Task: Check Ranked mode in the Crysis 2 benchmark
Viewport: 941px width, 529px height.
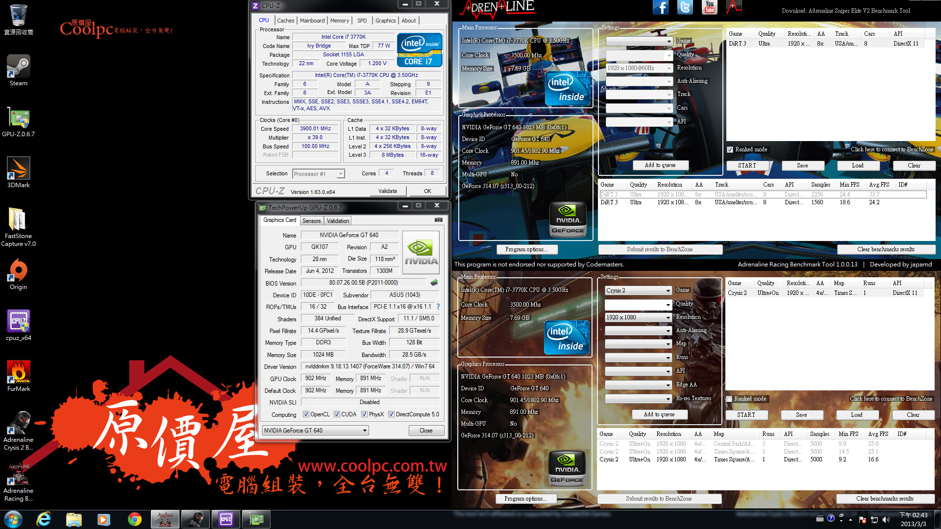Action: coord(729,399)
